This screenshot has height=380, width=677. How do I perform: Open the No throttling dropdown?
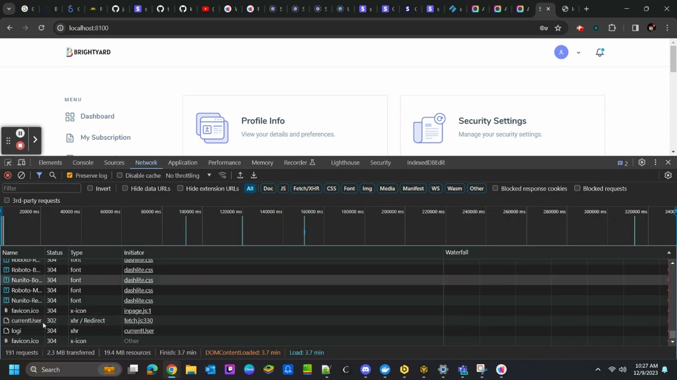[x=188, y=175]
